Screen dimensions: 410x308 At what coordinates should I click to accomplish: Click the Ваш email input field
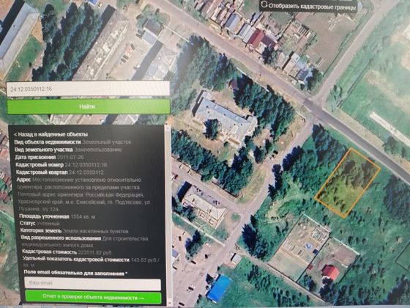pyautogui.click(x=92, y=283)
